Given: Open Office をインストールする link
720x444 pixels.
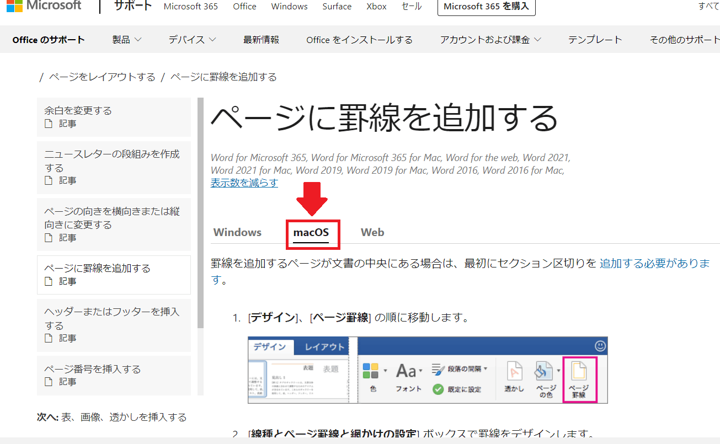Looking at the screenshot, I should (359, 40).
